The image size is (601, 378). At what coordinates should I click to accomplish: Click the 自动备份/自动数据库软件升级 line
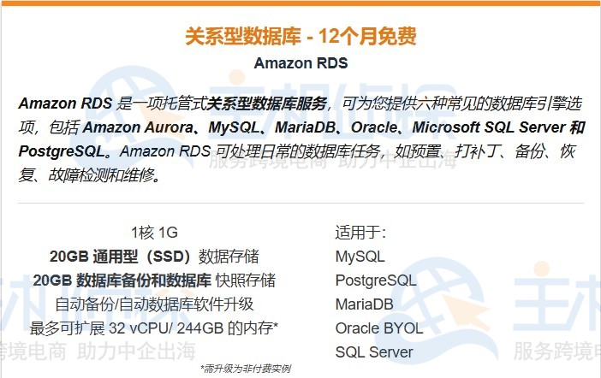(x=154, y=304)
